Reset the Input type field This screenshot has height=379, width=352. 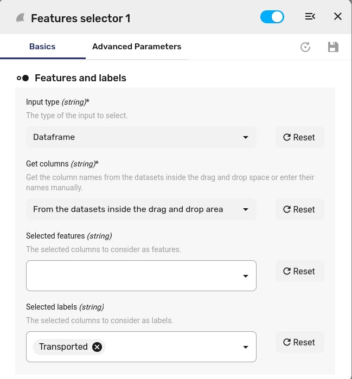pos(299,137)
